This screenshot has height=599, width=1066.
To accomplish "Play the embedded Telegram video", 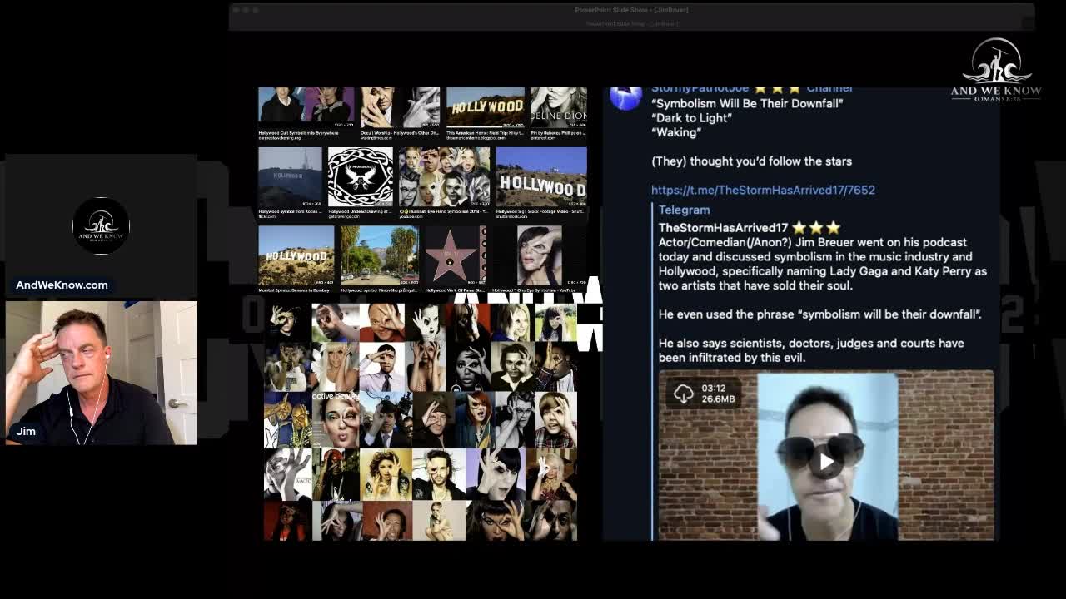I will [x=826, y=462].
